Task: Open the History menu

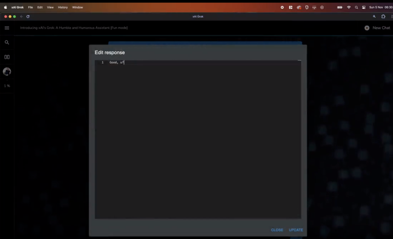Action: [x=63, y=7]
